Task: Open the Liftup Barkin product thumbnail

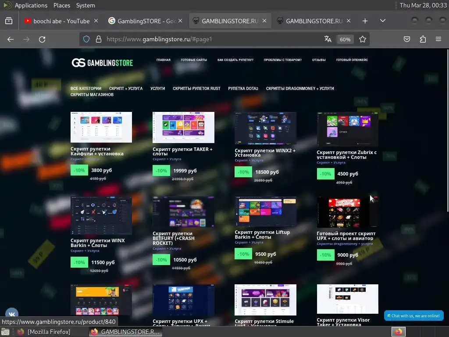Action: pyautogui.click(x=265, y=212)
